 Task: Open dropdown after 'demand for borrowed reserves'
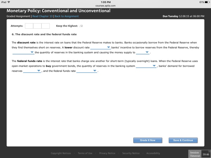coord(32,71)
